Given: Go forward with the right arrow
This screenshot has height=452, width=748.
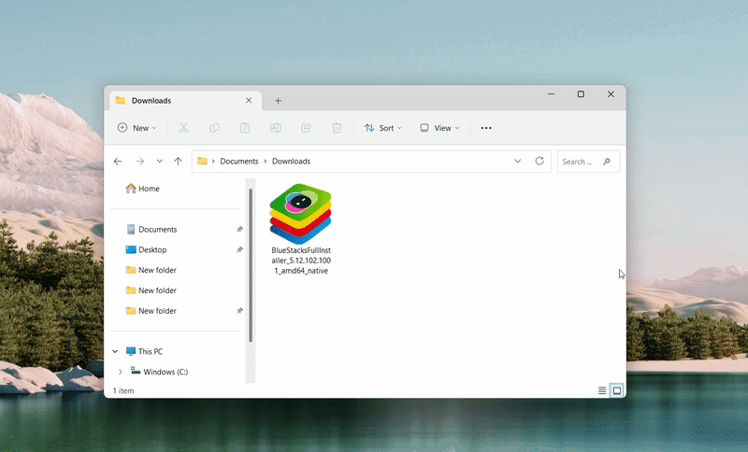Looking at the screenshot, I should (139, 162).
